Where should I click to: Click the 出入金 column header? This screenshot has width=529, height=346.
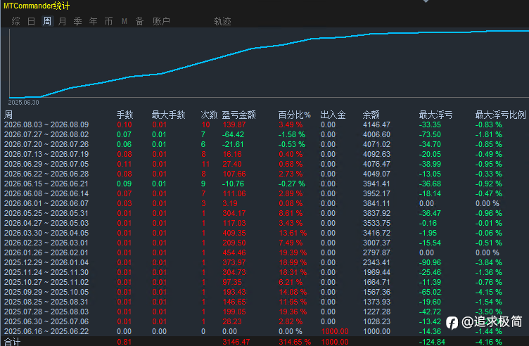click(333, 115)
